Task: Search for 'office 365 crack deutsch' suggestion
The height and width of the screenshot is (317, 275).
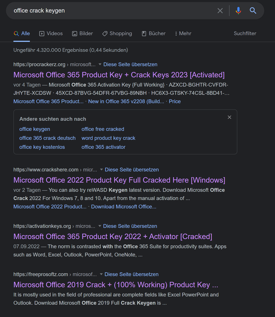Action: [x=47, y=138]
